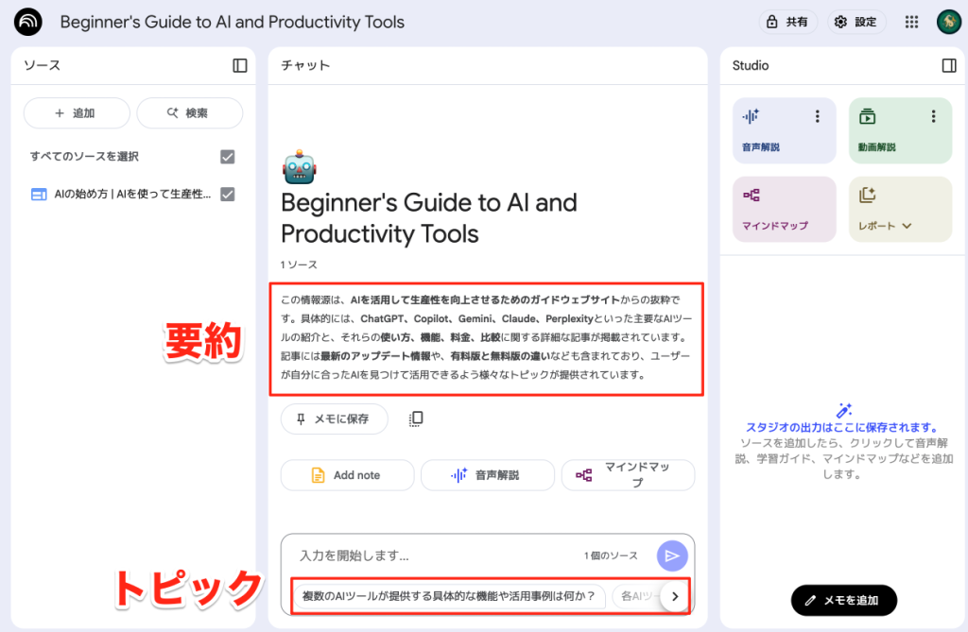Send the chat message with the arrow button

coord(671,555)
